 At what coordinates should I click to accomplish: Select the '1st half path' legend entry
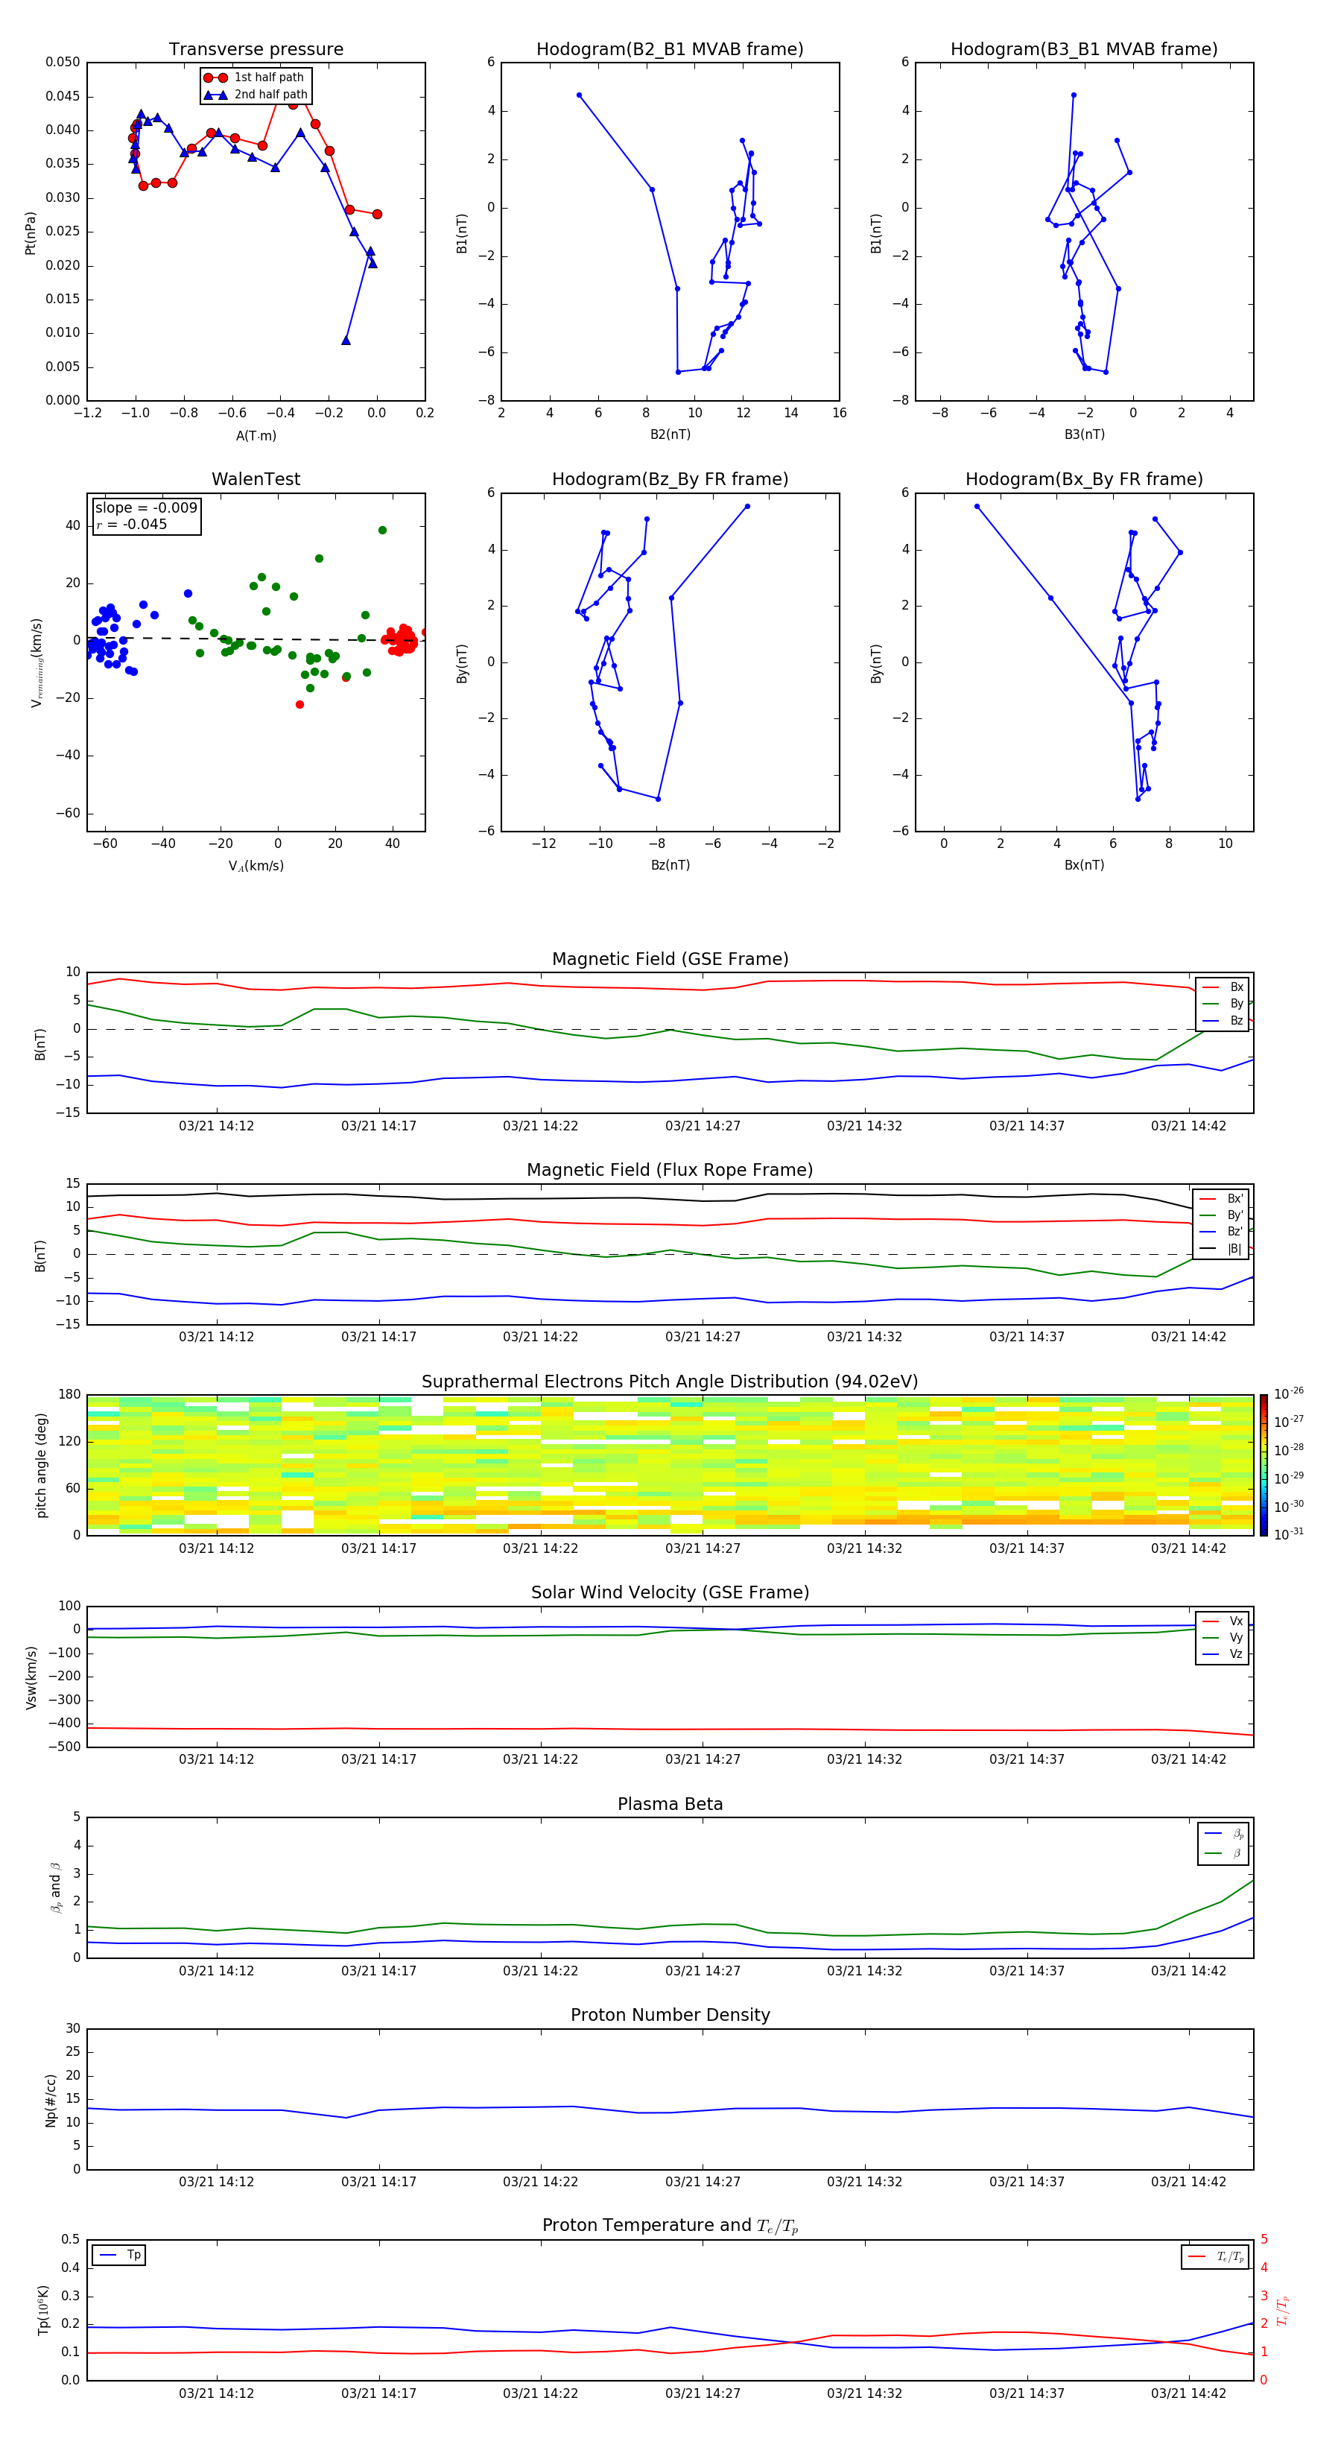click(255, 77)
